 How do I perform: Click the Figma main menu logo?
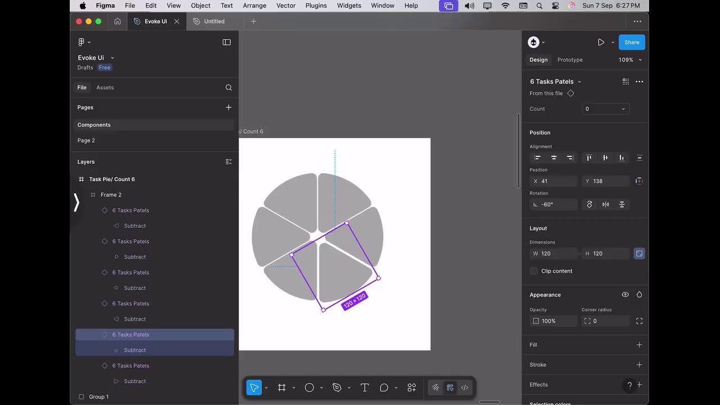[x=82, y=42]
